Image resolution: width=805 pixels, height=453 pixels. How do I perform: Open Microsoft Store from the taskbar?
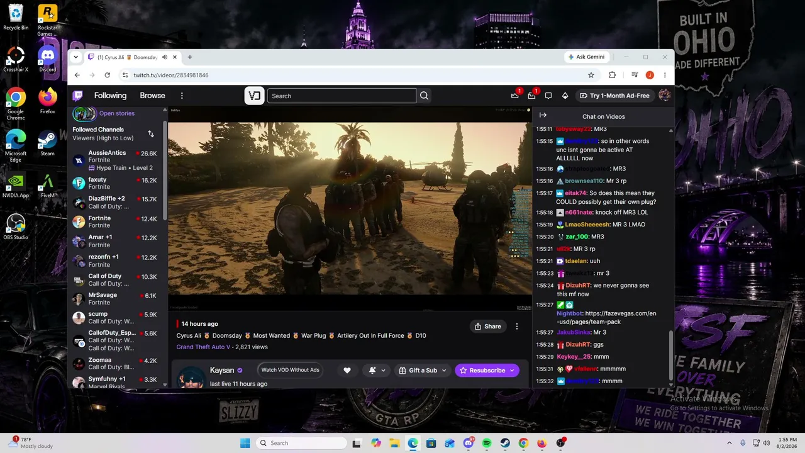(x=431, y=443)
